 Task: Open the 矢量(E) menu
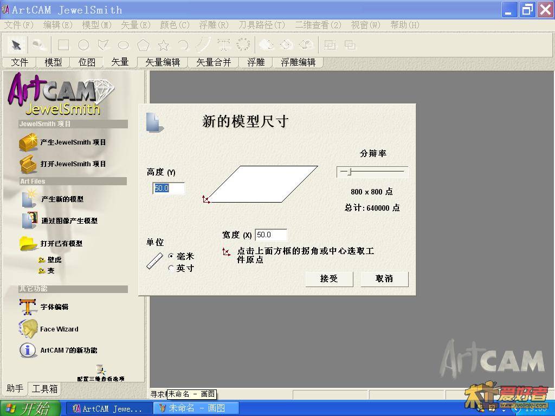point(135,25)
